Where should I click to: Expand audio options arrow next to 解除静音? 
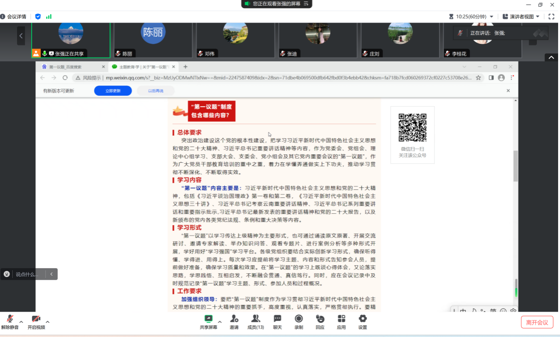pos(21,322)
